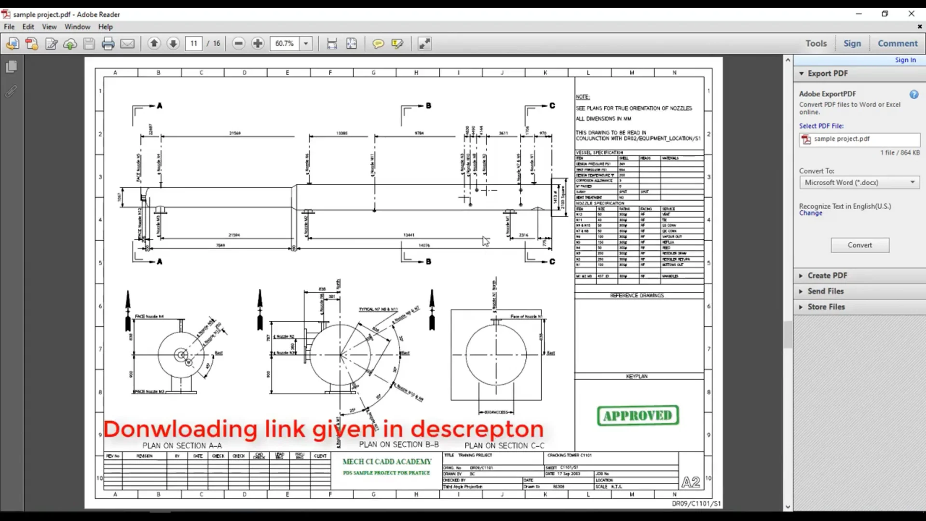Switch to the Comment pane
The width and height of the screenshot is (926, 521).
point(897,43)
